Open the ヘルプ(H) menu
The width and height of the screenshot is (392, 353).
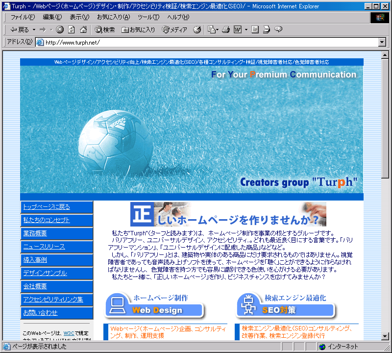coord(178,17)
